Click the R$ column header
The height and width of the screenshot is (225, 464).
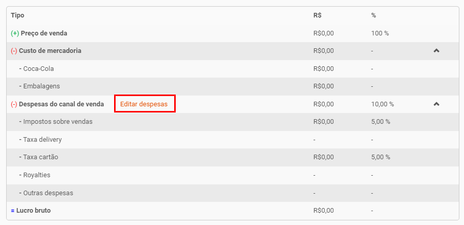click(x=317, y=15)
